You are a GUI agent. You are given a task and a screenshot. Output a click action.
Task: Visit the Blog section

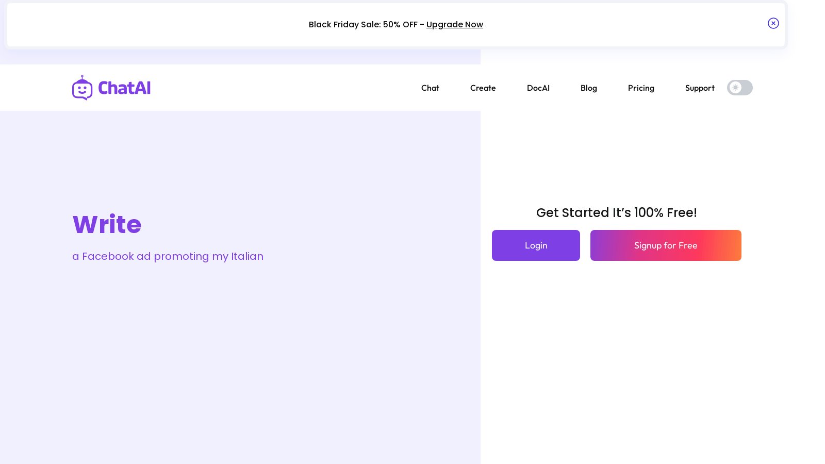tap(588, 88)
